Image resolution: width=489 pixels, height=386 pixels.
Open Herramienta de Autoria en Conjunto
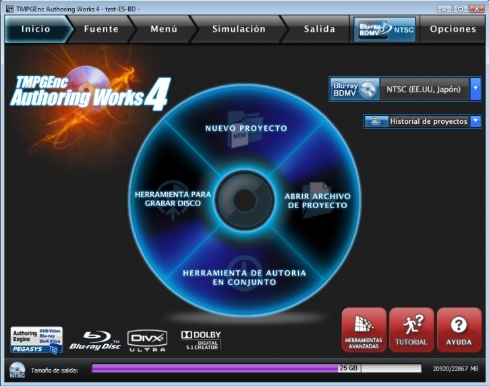click(244, 278)
